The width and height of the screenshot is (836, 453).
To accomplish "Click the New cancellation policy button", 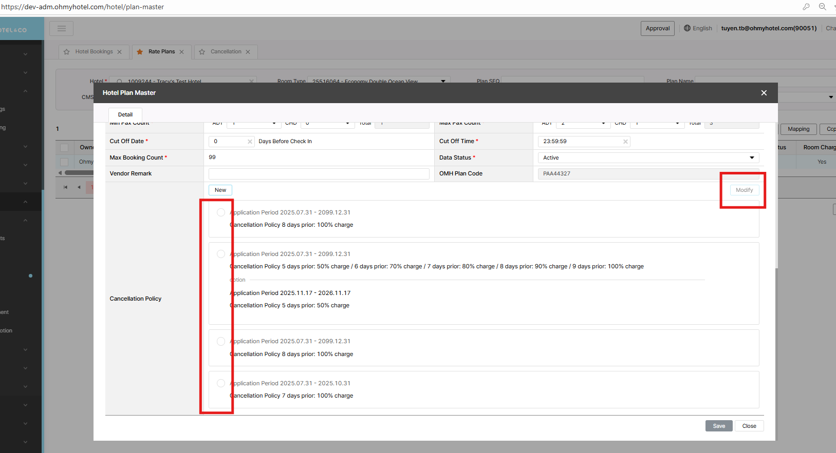I will click(220, 190).
